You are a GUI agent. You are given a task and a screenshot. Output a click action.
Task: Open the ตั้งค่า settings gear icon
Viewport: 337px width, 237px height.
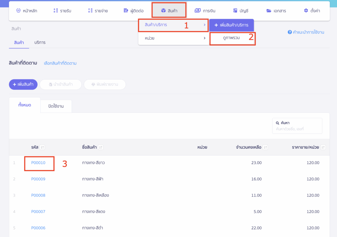(x=306, y=11)
